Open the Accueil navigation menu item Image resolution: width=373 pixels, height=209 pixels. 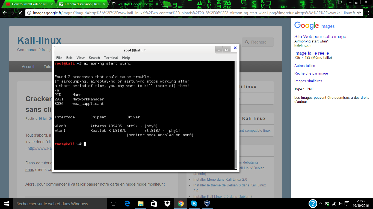[28, 67]
